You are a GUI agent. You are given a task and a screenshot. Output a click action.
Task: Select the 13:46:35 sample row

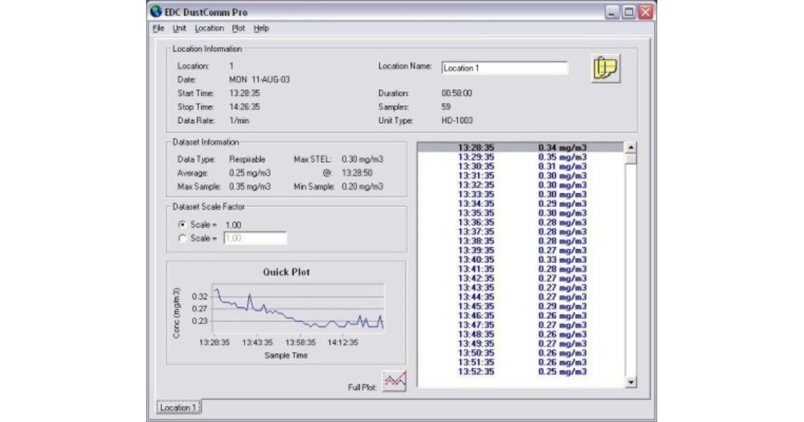521,315
